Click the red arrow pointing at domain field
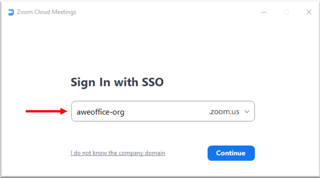Screen dimensions: 320x178 point(46,111)
